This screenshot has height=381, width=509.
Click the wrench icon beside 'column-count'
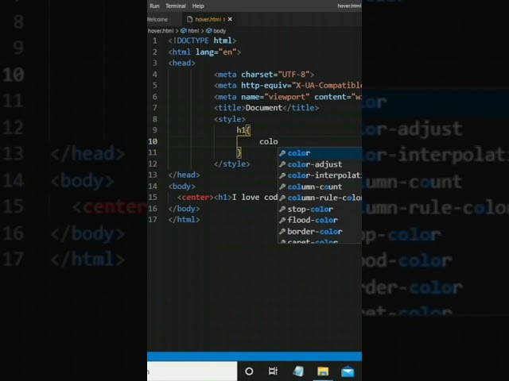click(x=282, y=187)
